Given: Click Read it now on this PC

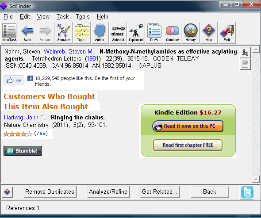Looking at the screenshot, I should point(188,126).
